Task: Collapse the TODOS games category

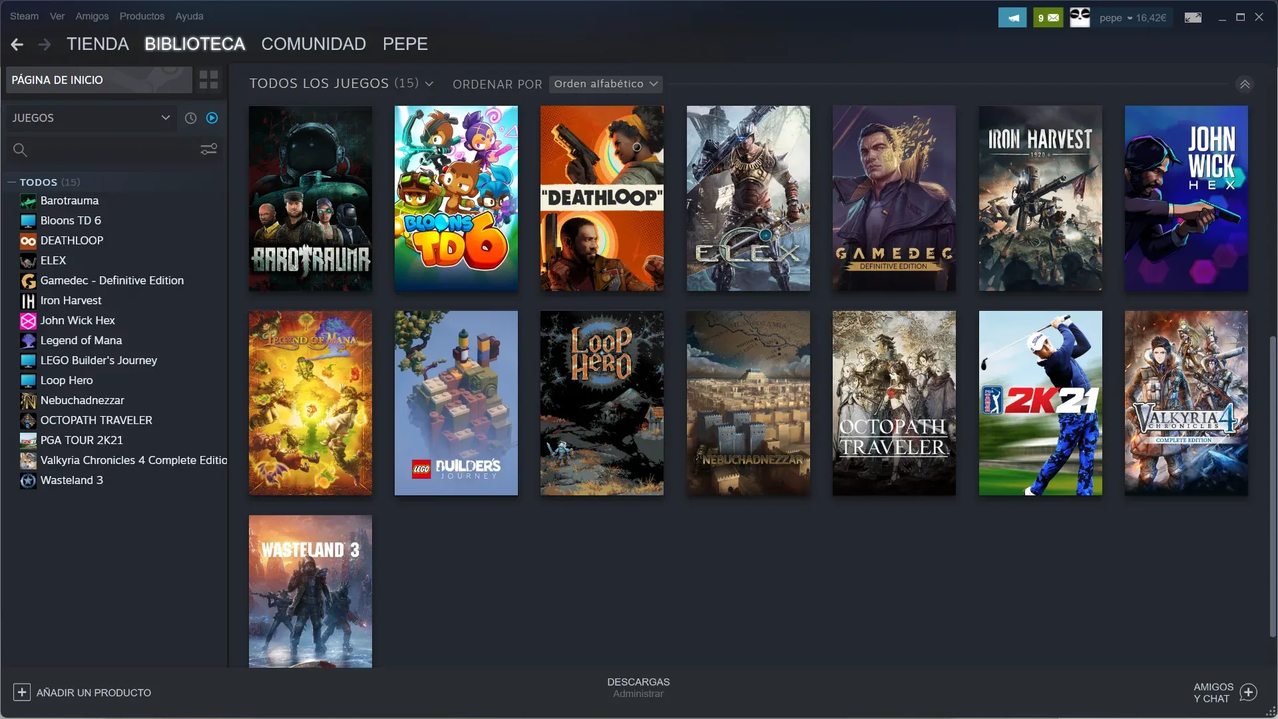Action: click(x=11, y=182)
